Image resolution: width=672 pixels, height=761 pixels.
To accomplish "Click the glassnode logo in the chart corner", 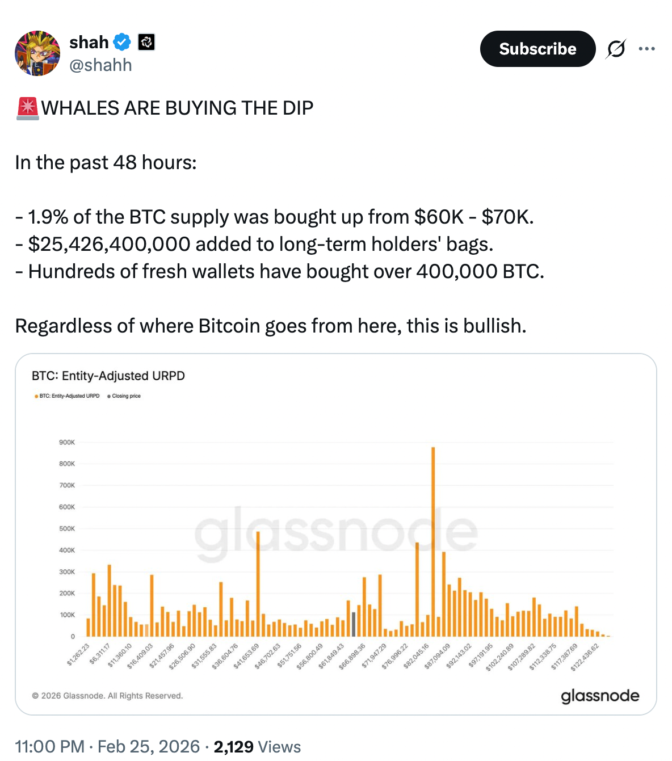I will [x=600, y=695].
